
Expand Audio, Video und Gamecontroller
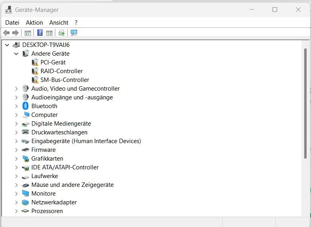(16, 89)
